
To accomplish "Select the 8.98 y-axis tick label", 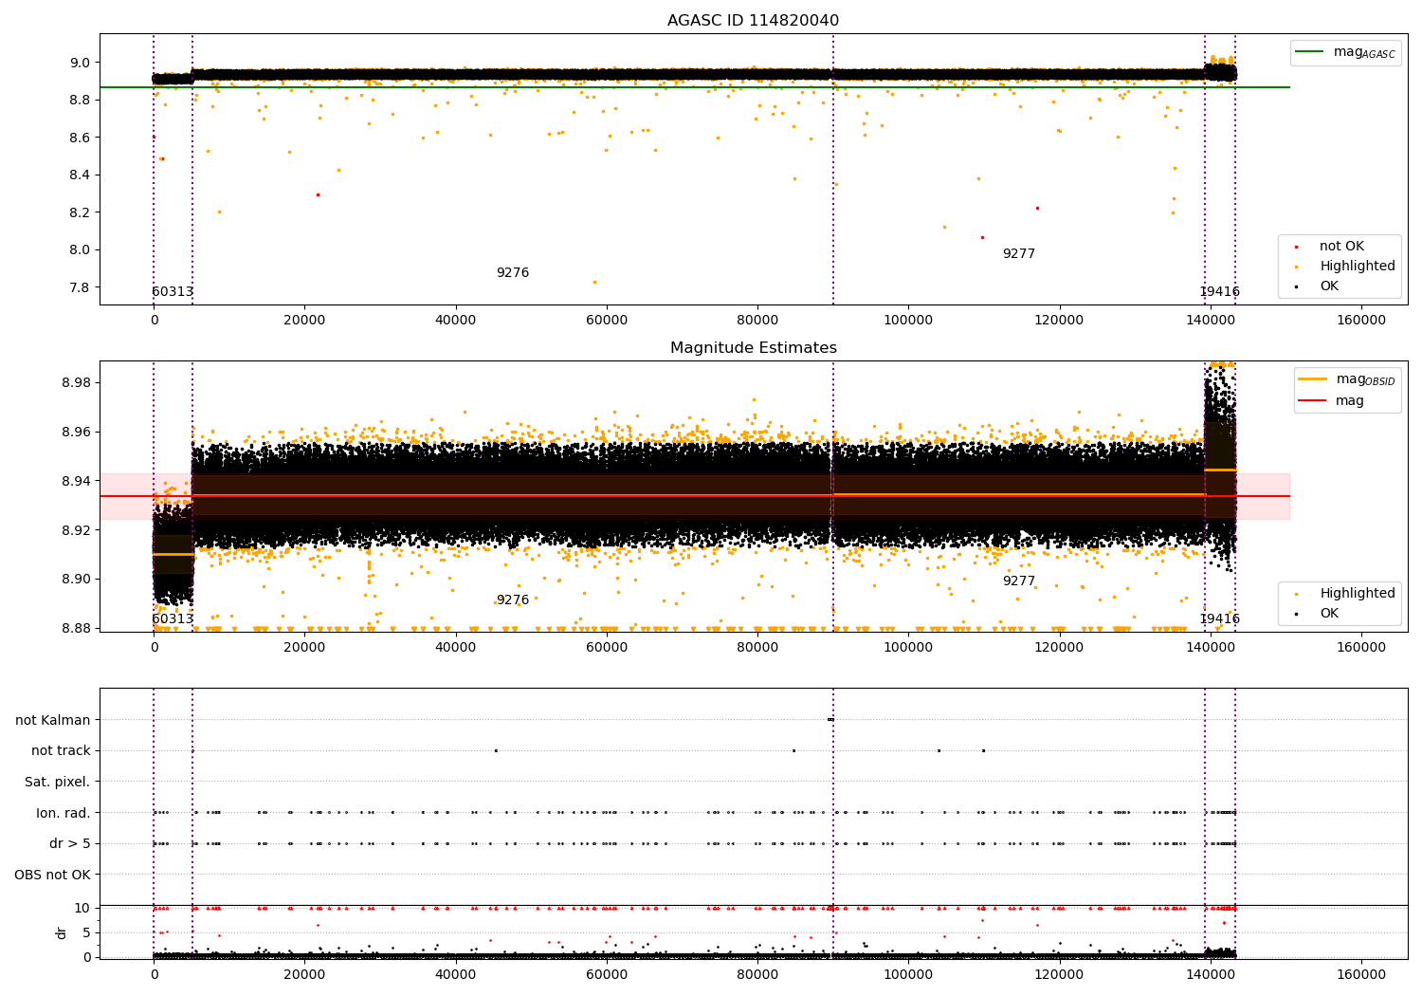I will click(77, 383).
